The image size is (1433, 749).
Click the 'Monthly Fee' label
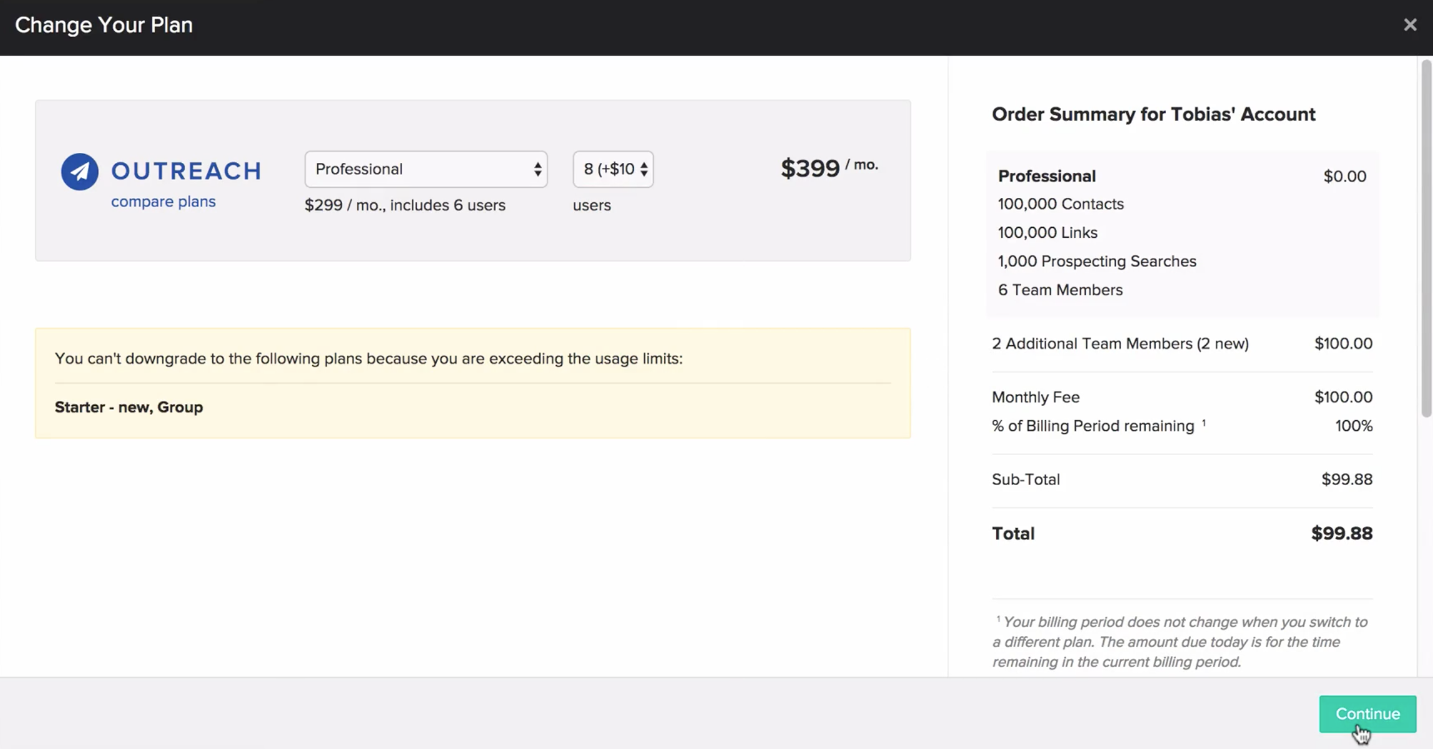coord(1035,398)
